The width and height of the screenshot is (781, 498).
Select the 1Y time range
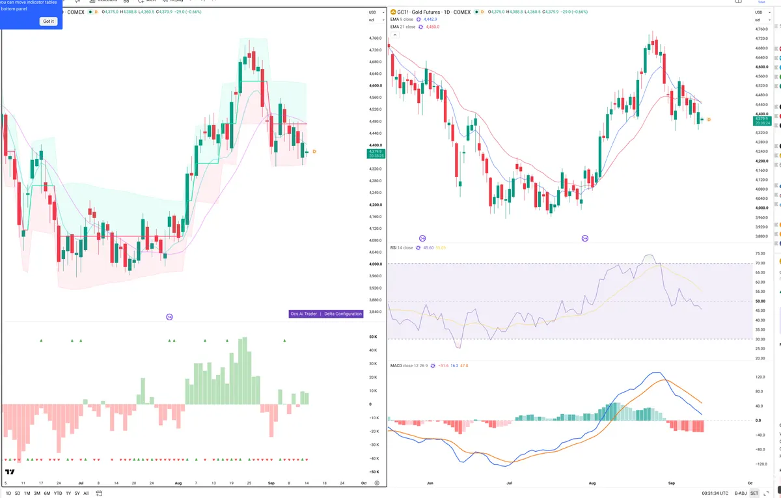[68, 493]
